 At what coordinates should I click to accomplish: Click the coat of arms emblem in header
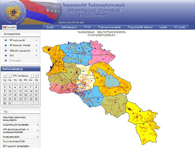click(13, 12)
